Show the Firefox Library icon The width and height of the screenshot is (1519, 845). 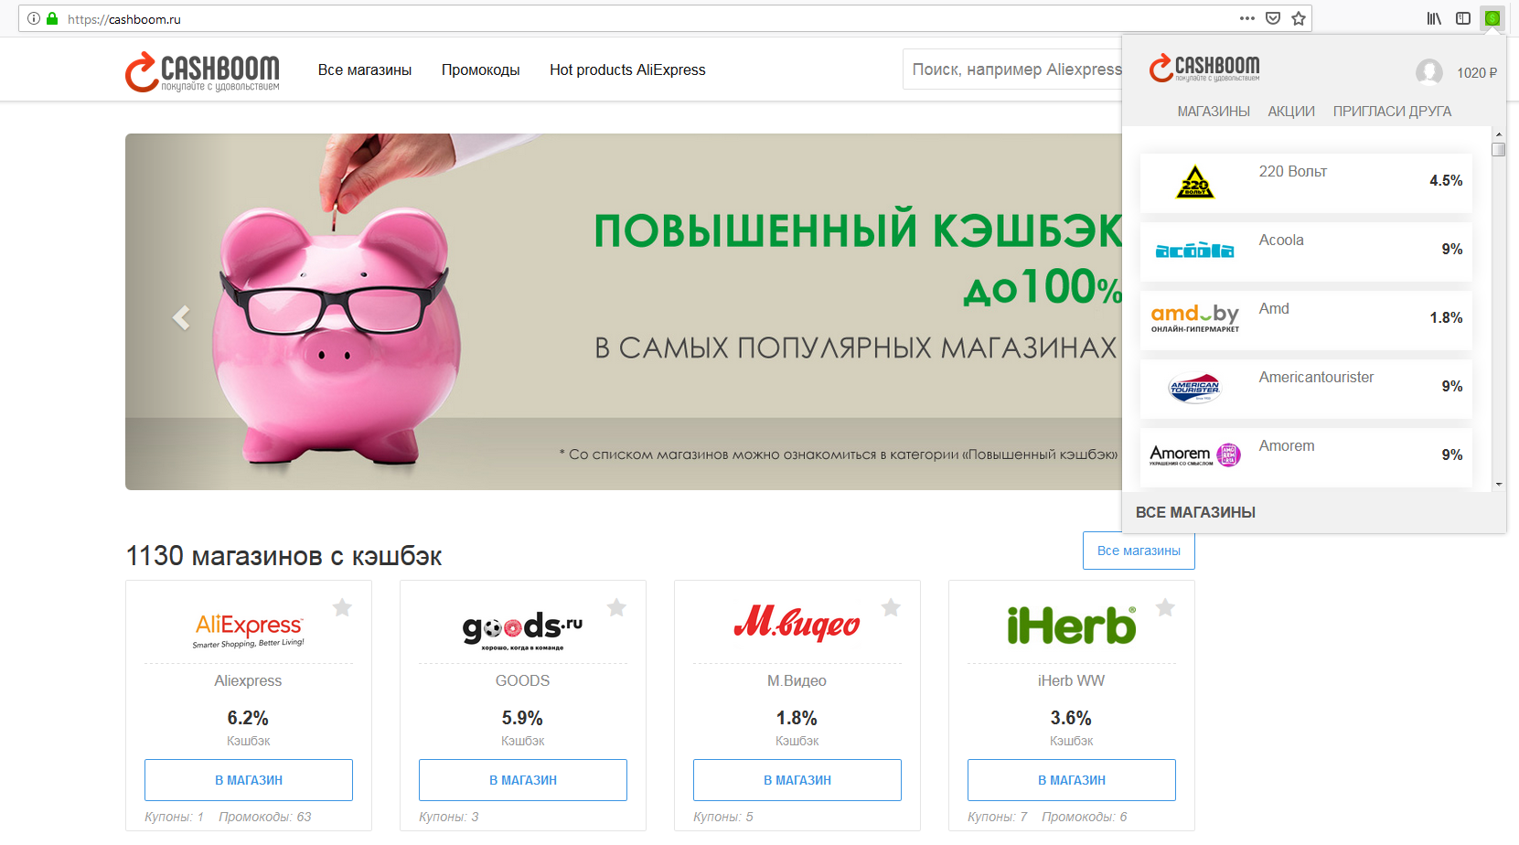click(x=1434, y=18)
